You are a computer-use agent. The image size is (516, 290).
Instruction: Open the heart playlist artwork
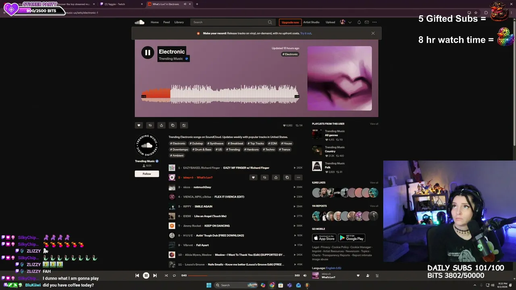click(x=339, y=78)
